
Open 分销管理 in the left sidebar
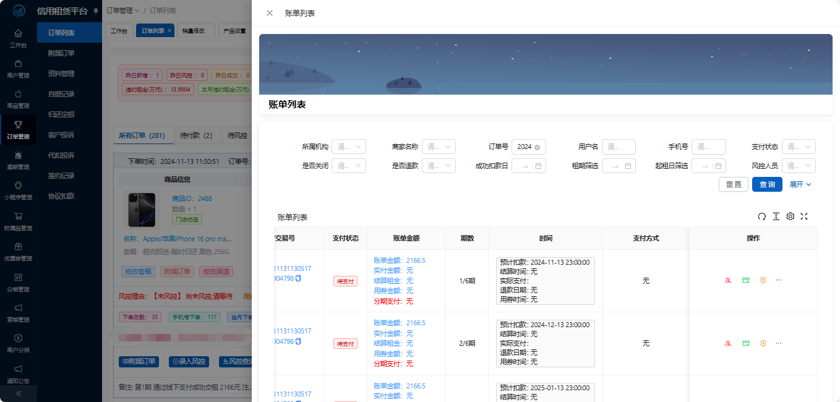click(x=18, y=283)
